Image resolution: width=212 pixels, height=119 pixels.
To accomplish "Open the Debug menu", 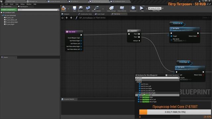I will tap(23, 4).
